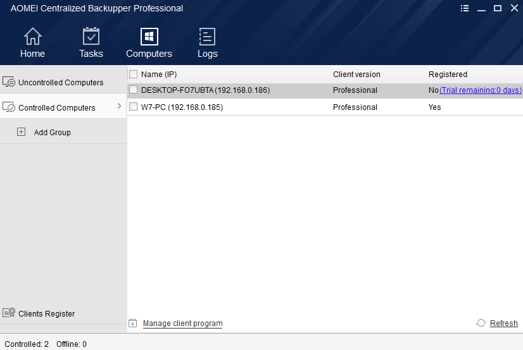
Task: Switch to Home tab label
Action: click(32, 54)
